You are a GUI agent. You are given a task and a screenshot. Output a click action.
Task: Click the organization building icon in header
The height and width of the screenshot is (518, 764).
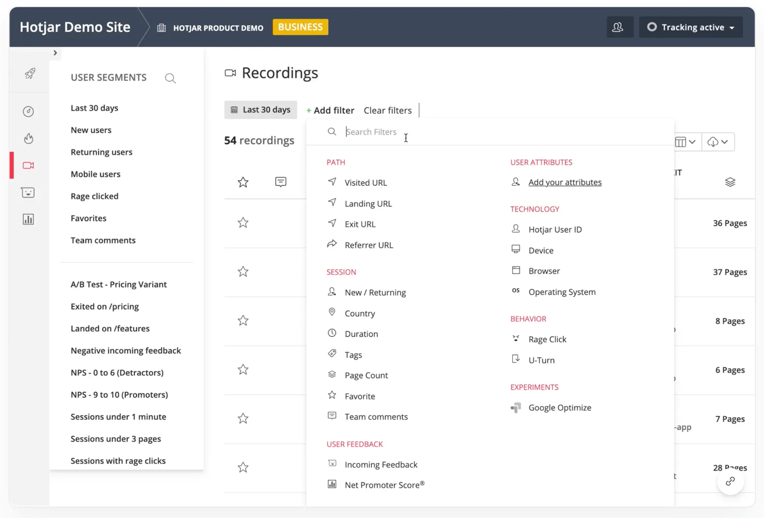pyautogui.click(x=161, y=28)
